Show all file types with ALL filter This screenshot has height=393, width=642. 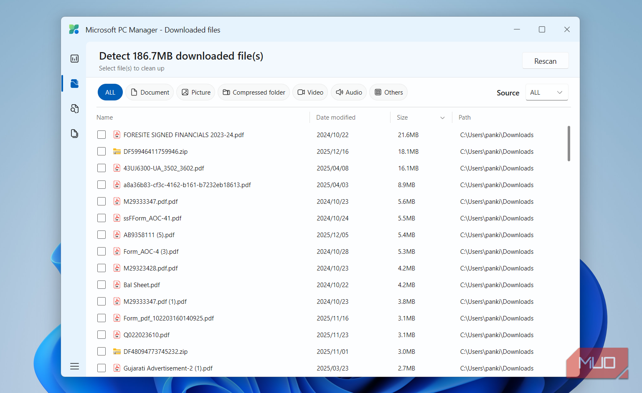click(x=110, y=92)
